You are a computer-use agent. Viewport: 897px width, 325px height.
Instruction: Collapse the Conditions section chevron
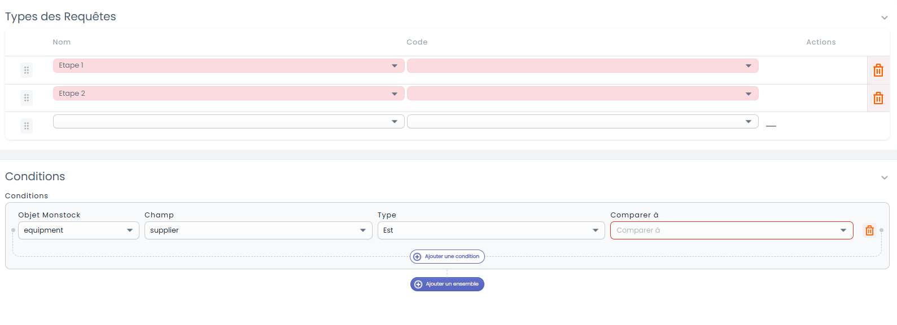[x=885, y=177]
